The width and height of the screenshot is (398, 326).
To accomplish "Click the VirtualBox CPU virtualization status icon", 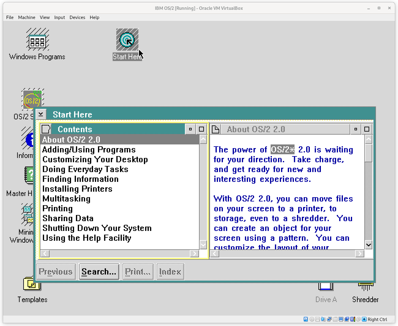I will point(353,319).
